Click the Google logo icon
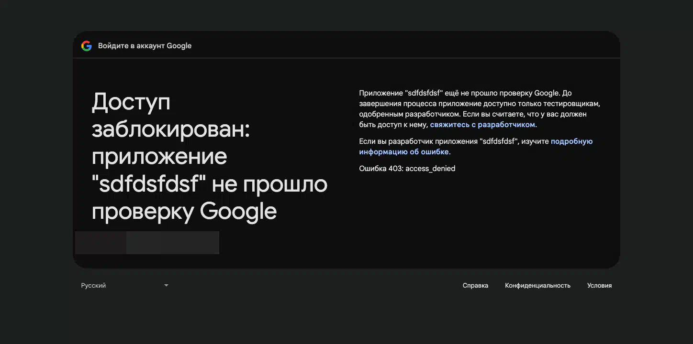The image size is (693, 344). (87, 46)
